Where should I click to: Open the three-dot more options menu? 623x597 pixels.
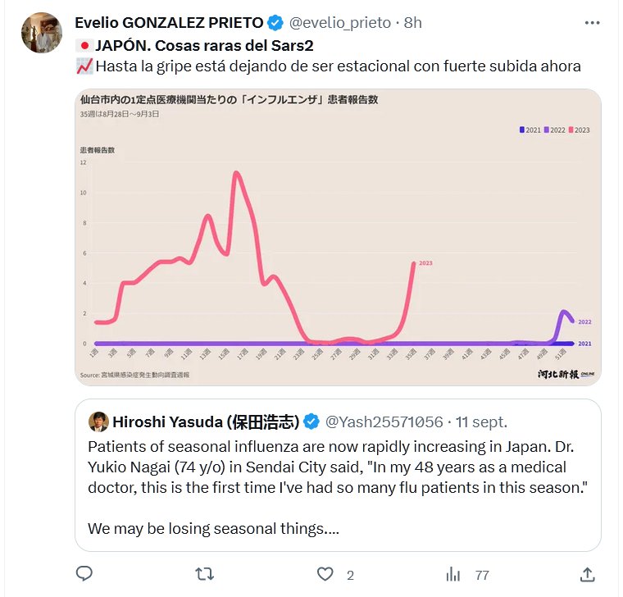(x=592, y=23)
